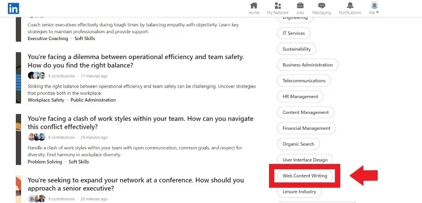Click the workplace safety article thumbnail image
Viewport: 422px width, 203px height.
click(18, 78)
